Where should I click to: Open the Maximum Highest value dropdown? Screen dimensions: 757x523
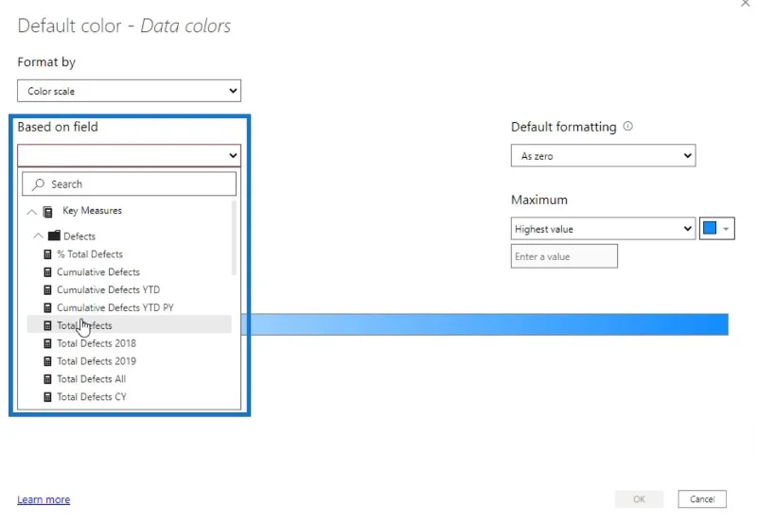[x=603, y=229]
